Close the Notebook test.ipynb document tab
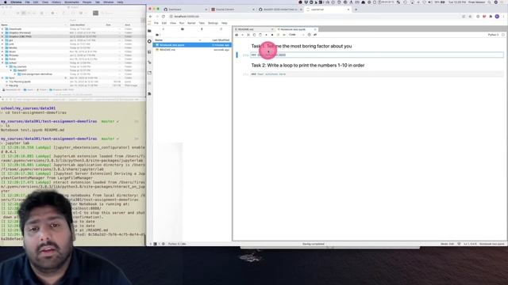 pos(315,29)
